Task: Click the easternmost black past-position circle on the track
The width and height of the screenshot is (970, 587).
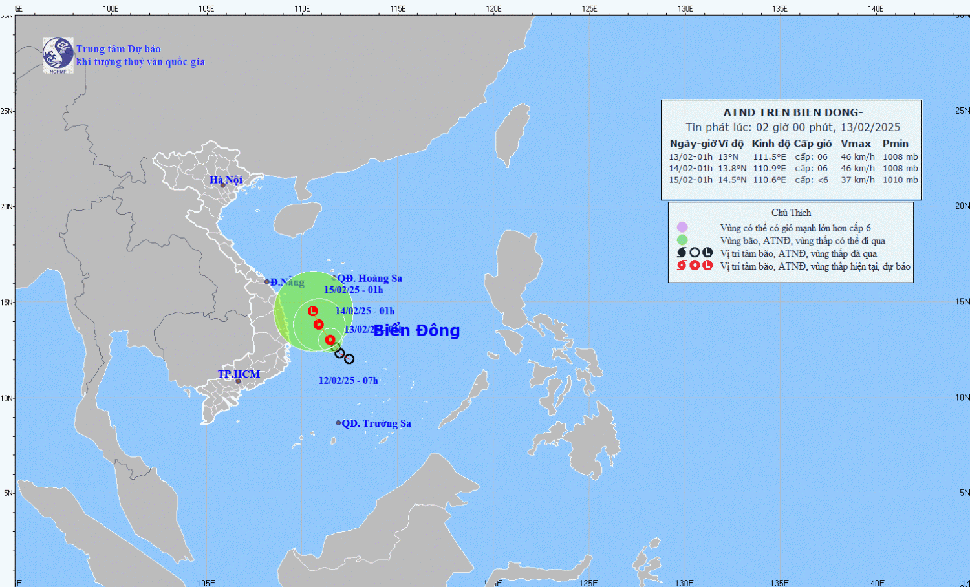Action: (x=349, y=359)
